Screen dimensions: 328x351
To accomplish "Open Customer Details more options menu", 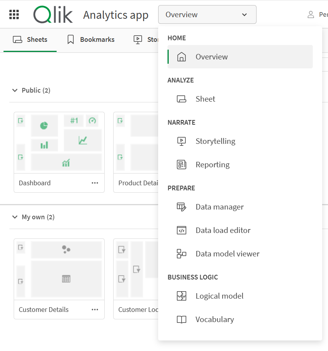I will pyautogui.click(x=95, y=310).
